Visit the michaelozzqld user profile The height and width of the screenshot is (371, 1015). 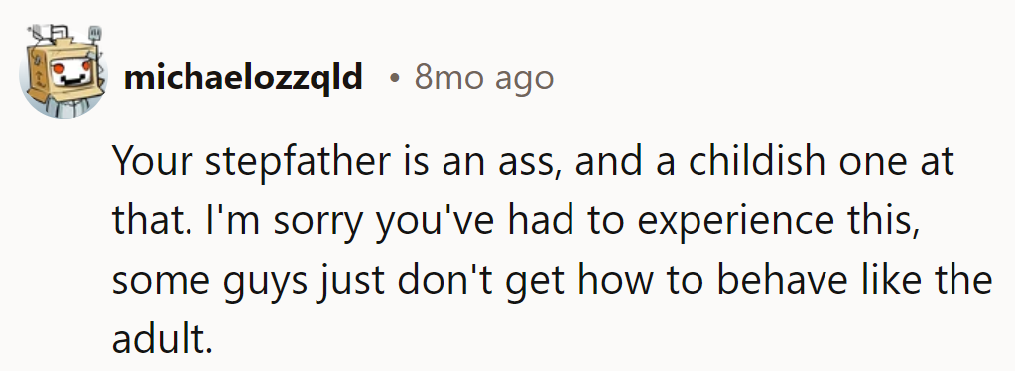coord(243,78)
